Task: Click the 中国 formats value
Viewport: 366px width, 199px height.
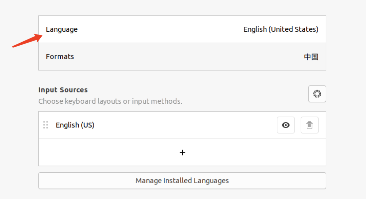Action: [x=311, y=57]
